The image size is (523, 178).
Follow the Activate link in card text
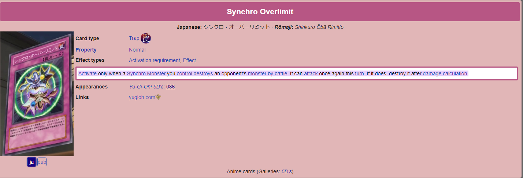click(x=88, y=73)
